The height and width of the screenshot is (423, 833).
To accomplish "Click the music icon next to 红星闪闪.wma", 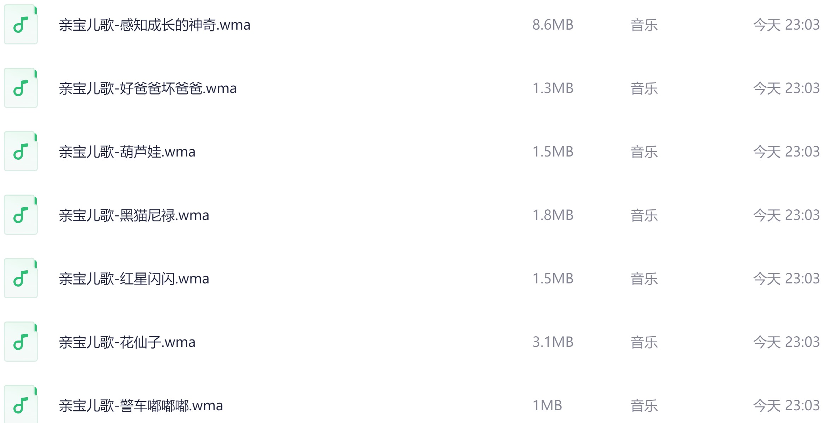I will (21, 278).
